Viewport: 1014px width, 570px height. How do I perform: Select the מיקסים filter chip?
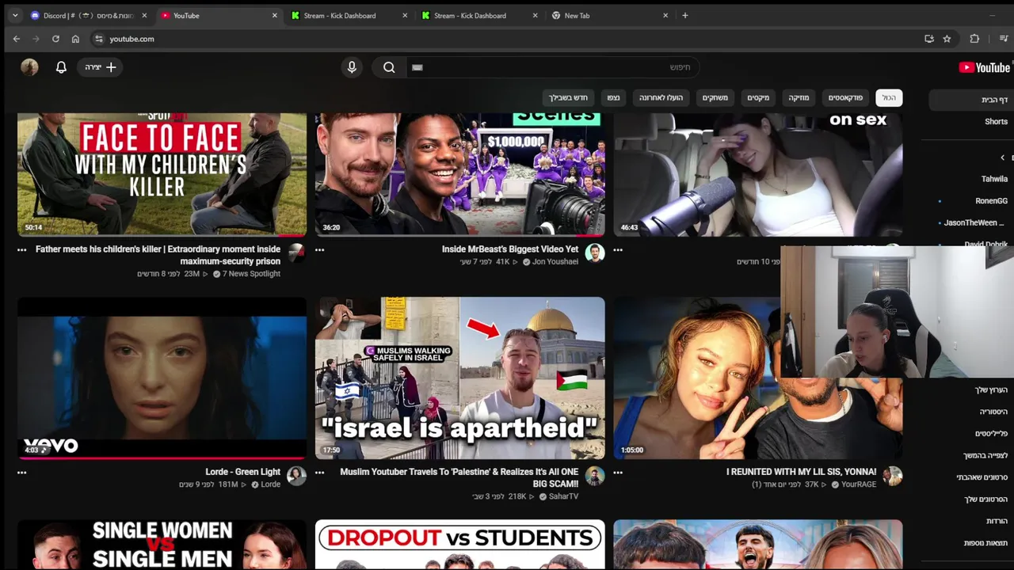tap(758, 97)
